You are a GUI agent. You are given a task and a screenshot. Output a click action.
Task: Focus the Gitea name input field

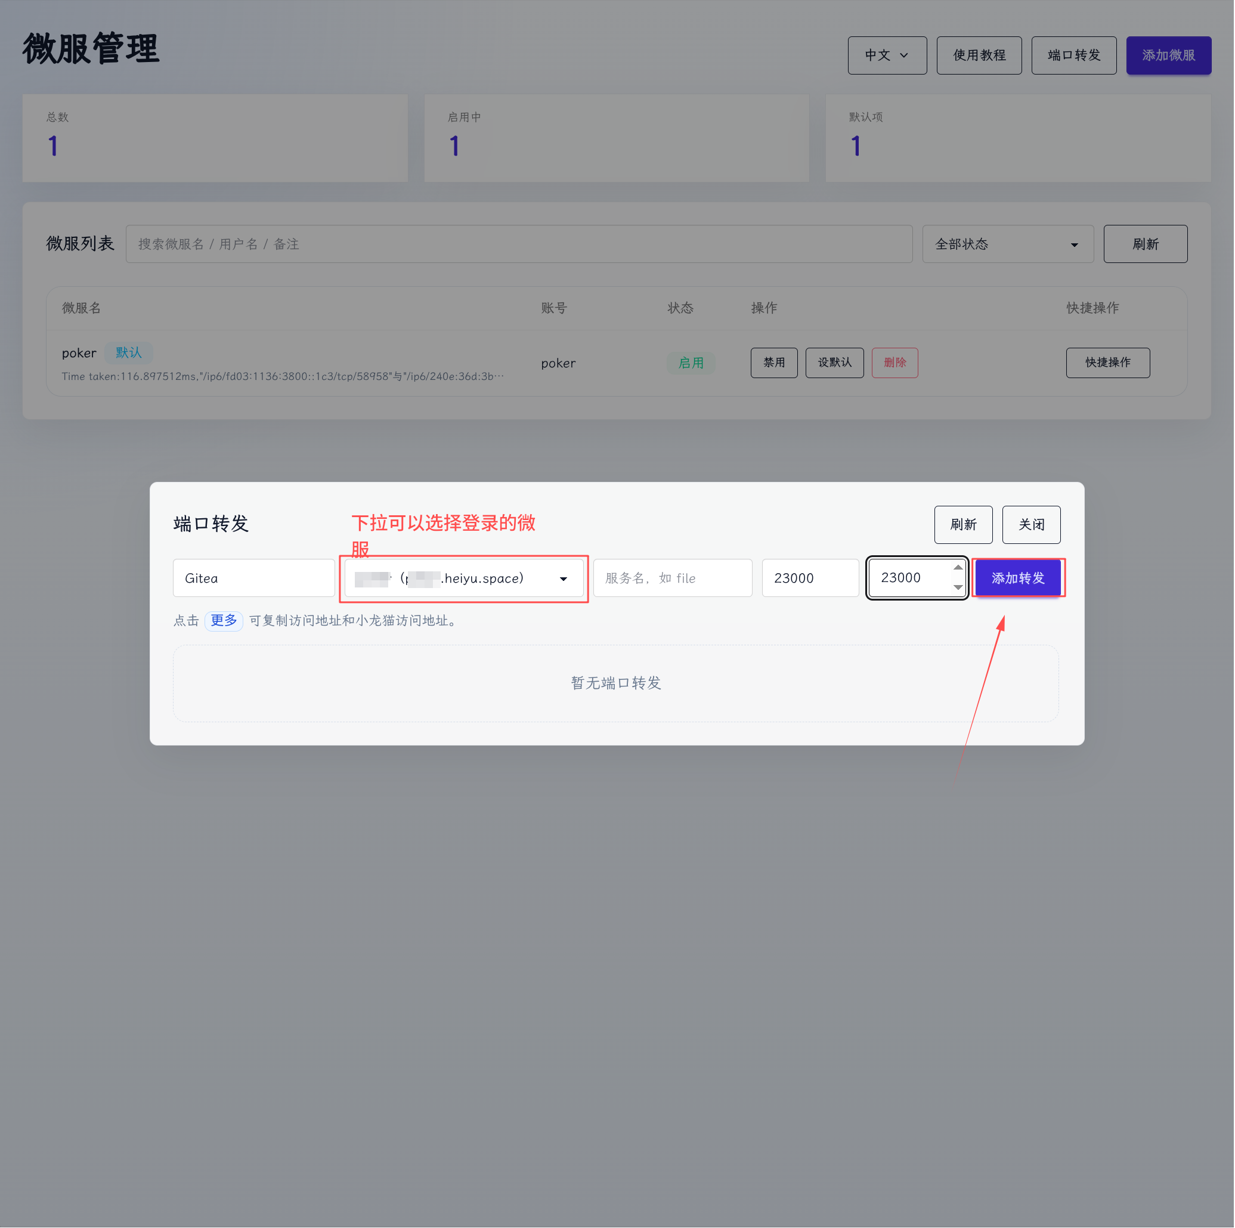coord(254,579)
